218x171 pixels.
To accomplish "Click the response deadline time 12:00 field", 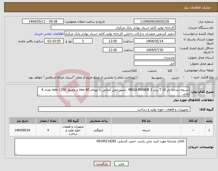I will point(113,41).
